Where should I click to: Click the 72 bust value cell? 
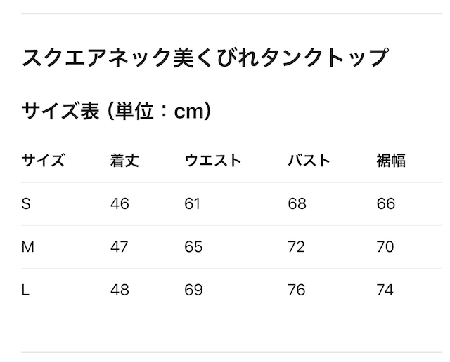pos(297,247)
